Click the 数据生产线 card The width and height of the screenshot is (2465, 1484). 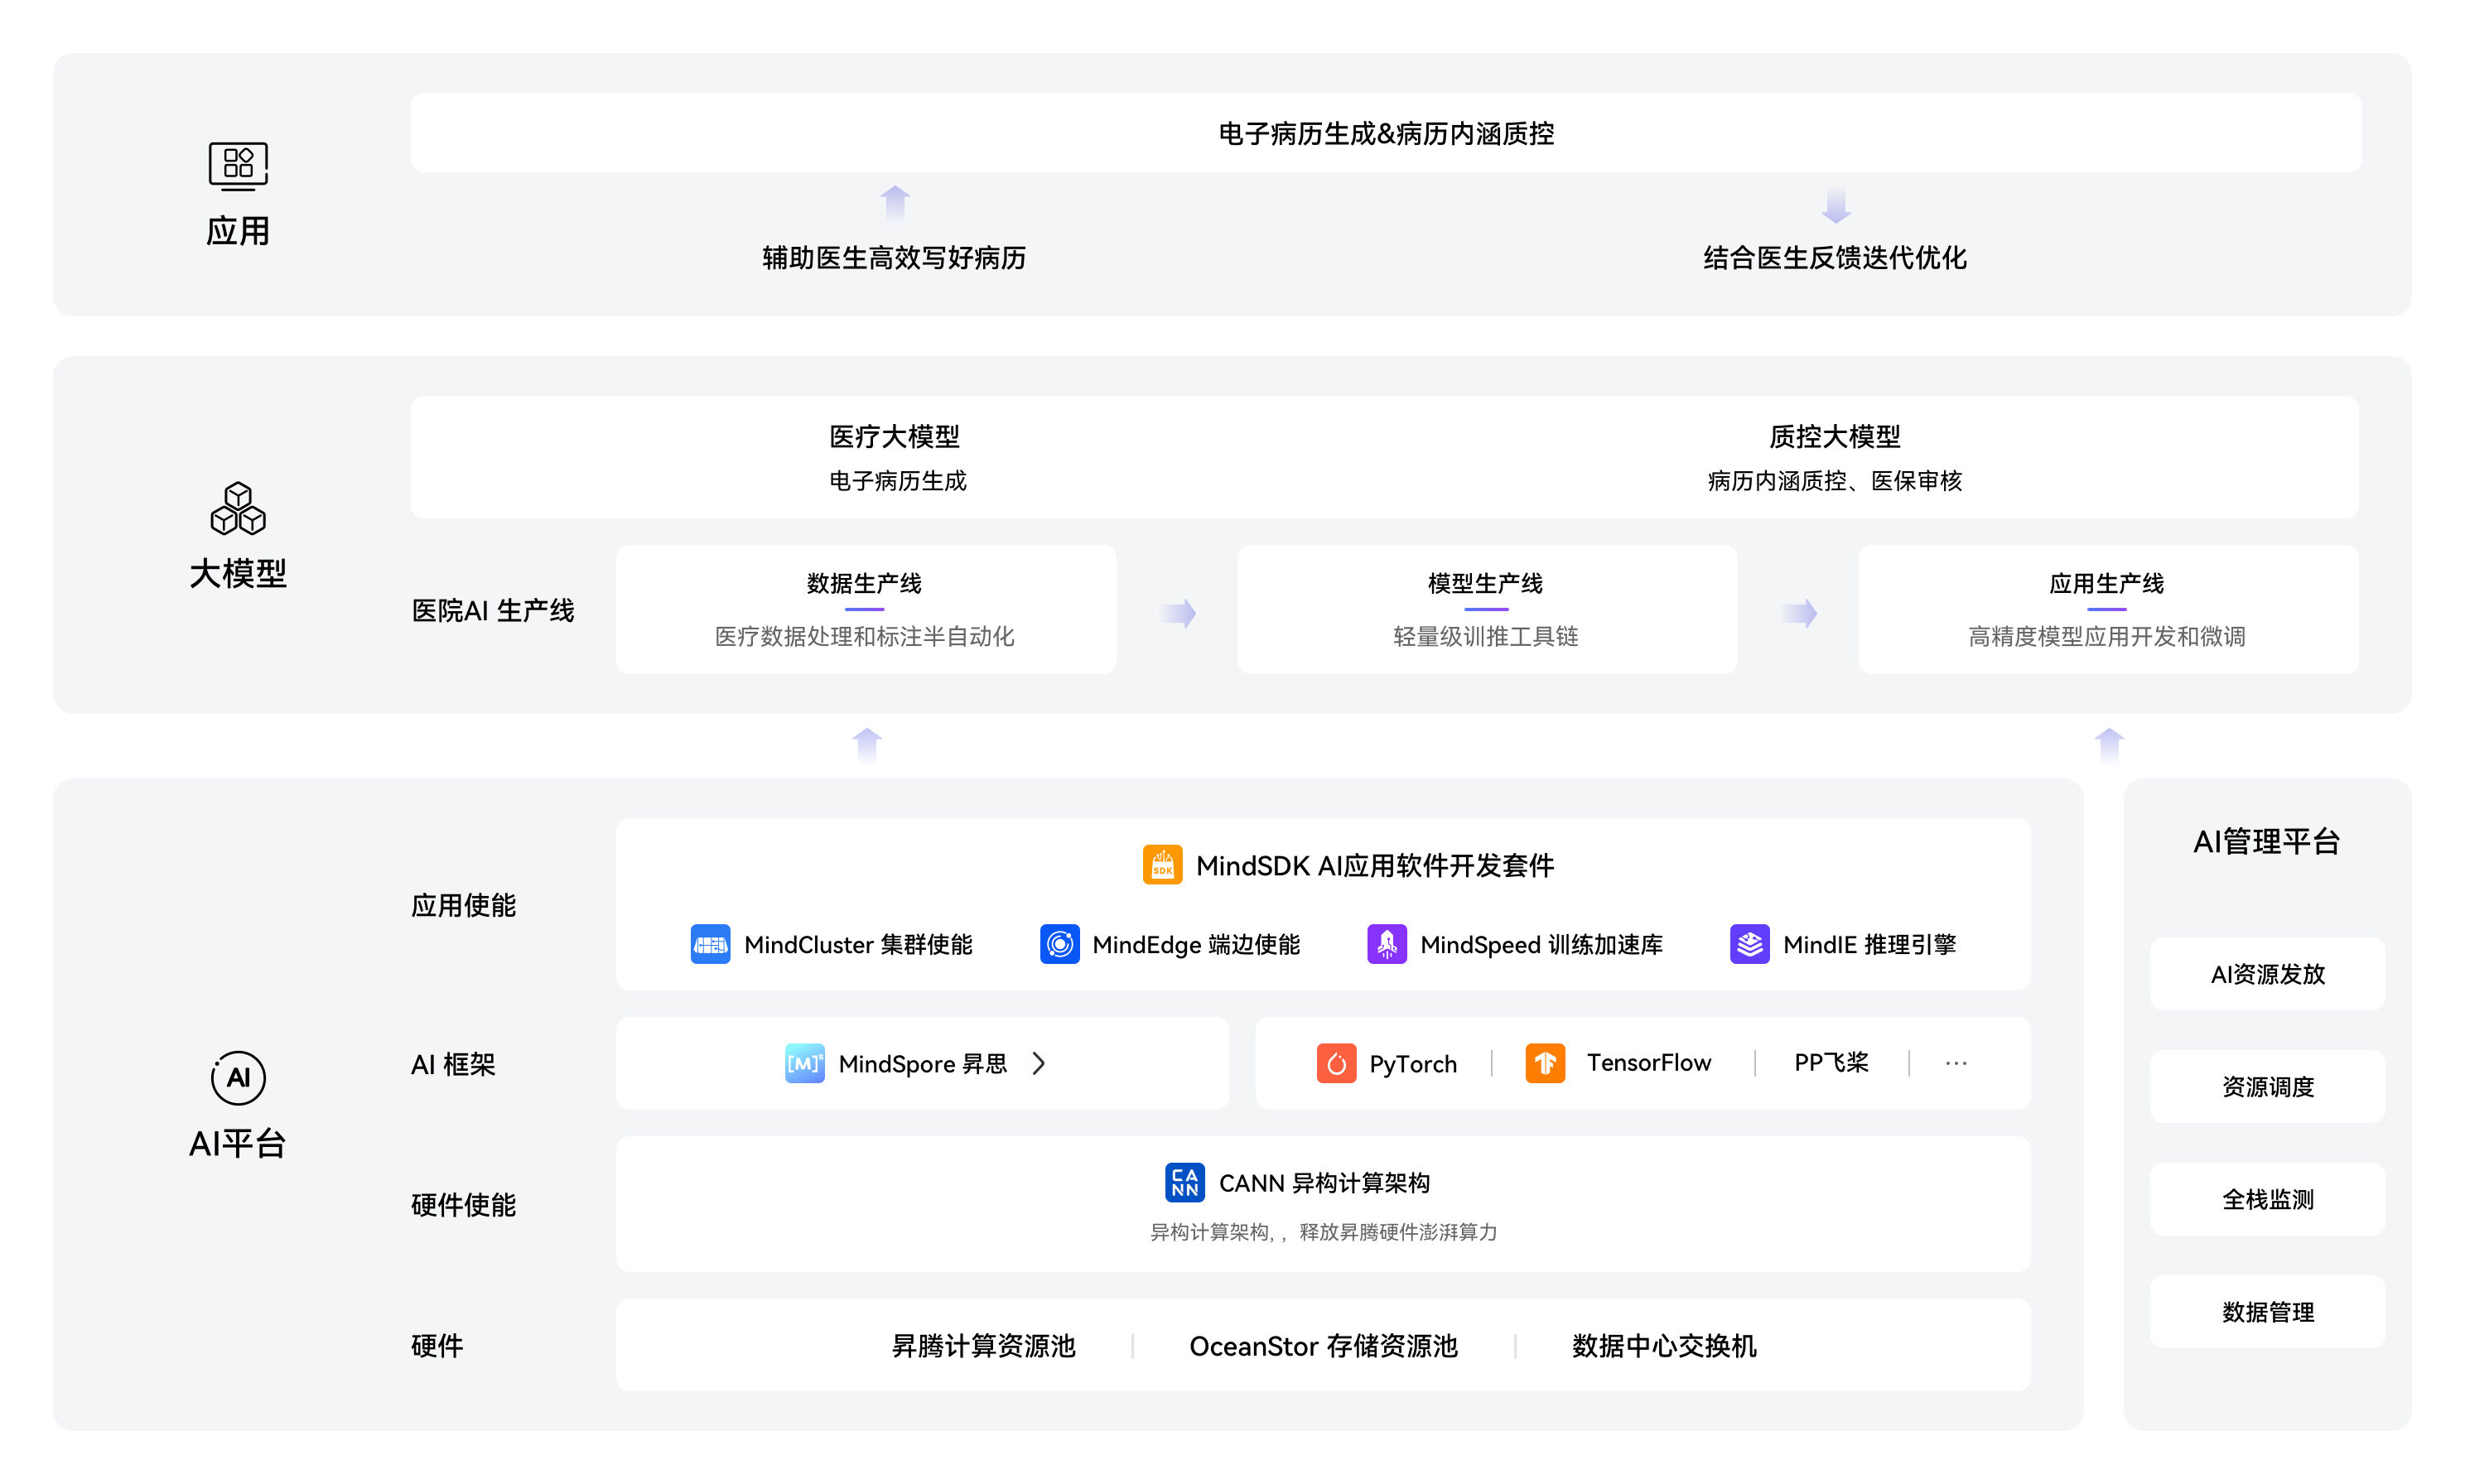click(x=865, y=609)
